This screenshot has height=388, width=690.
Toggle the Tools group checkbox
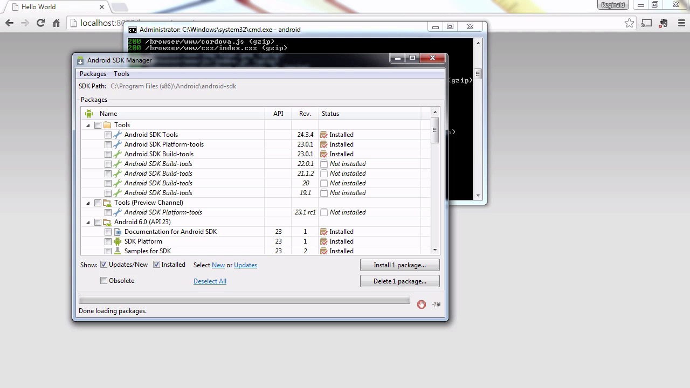tap(98, 125)
